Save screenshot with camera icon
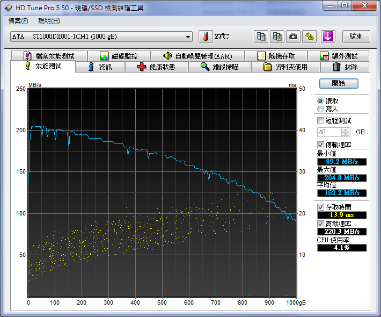The height and width of the screenshot is (317, 381). click(x=293, y=37)
